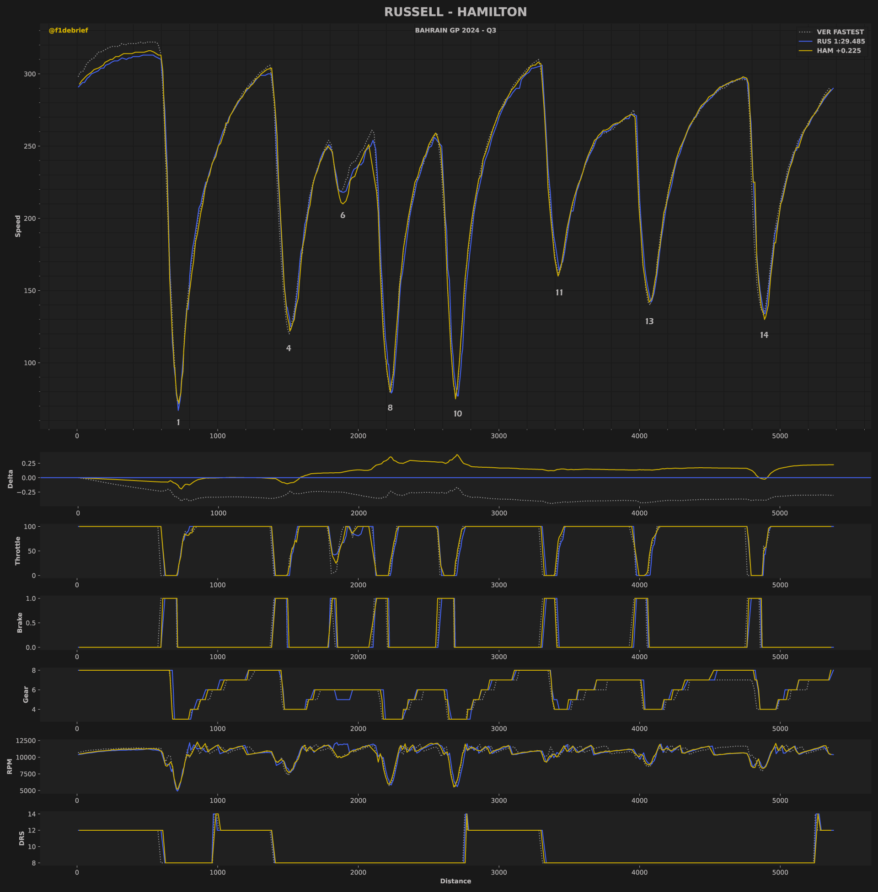Click the turn 8 corner label
Viewport: 878px width, 892px height.
(x=390, y=408)
